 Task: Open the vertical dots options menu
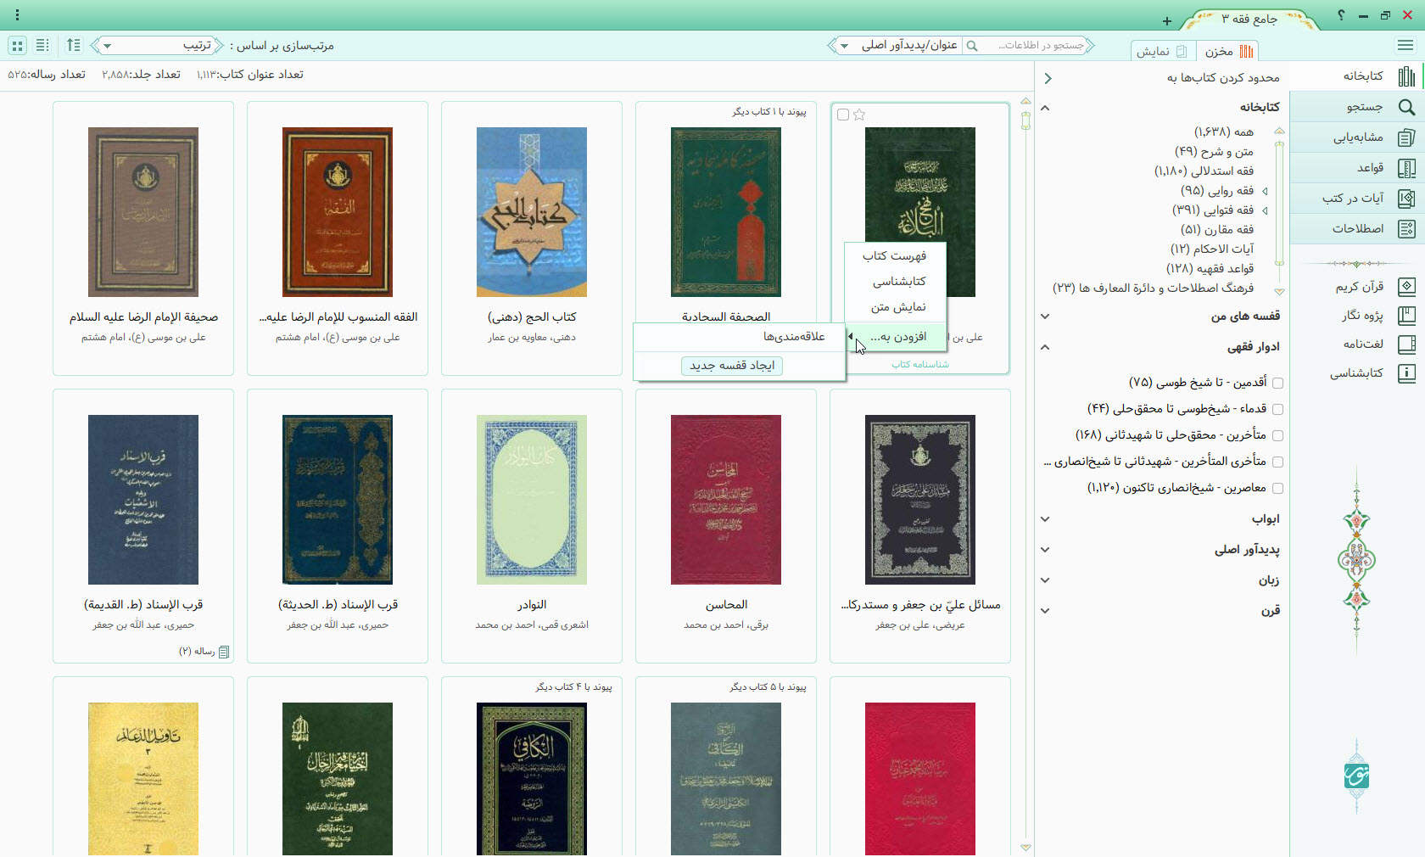17,15
